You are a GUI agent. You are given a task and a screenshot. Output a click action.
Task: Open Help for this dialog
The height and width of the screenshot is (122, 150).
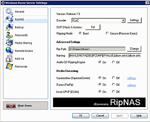139,116
